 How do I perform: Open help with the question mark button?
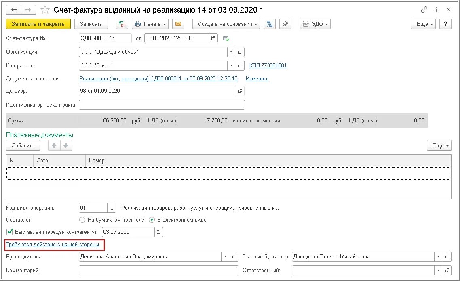[445, 24]
